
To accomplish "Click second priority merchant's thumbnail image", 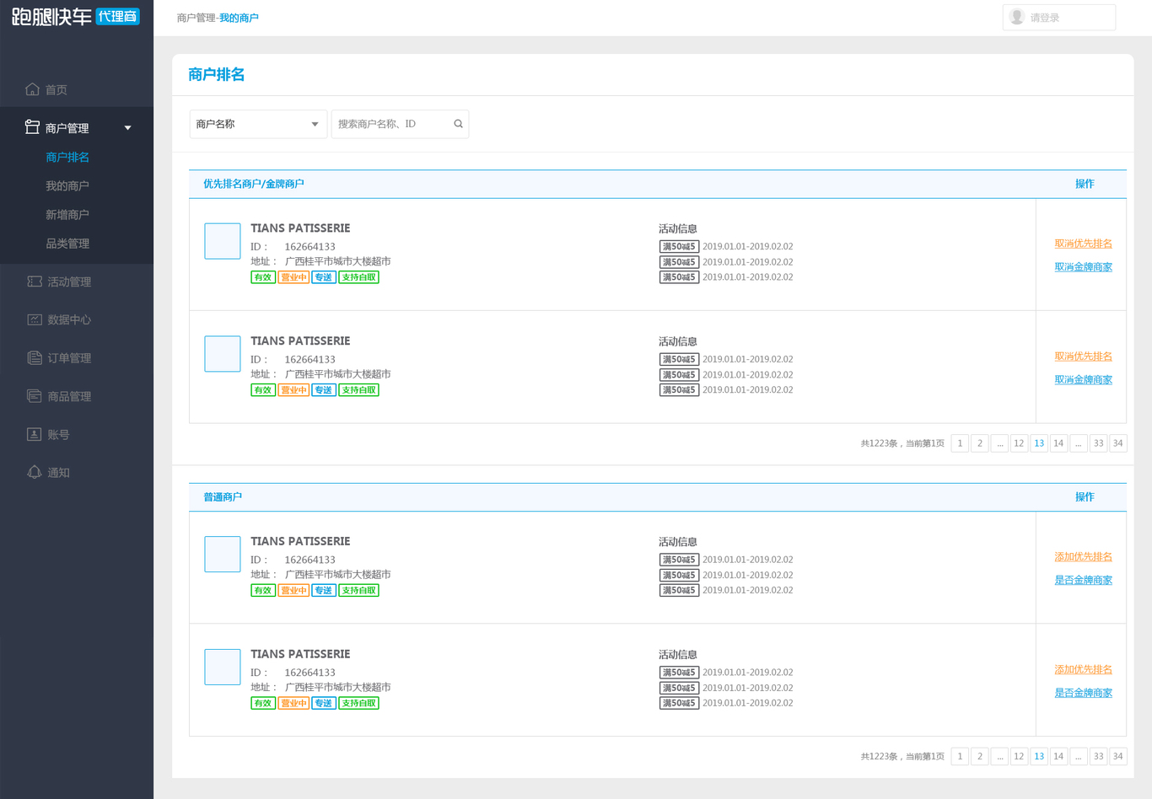I will tap(223, 354).
